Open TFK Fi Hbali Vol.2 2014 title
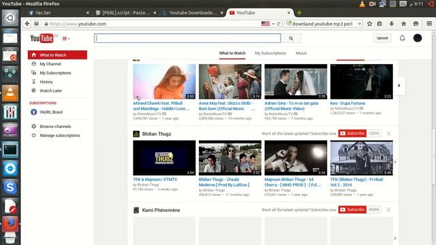The height and width of the screenshot is (245, 436). tap(356, 182)
